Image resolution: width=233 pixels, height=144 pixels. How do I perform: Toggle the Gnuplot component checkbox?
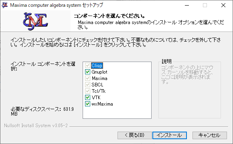point(87,72)
